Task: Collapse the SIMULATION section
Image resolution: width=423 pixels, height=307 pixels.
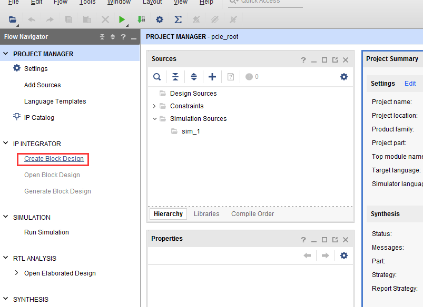Action: [6, 217]
